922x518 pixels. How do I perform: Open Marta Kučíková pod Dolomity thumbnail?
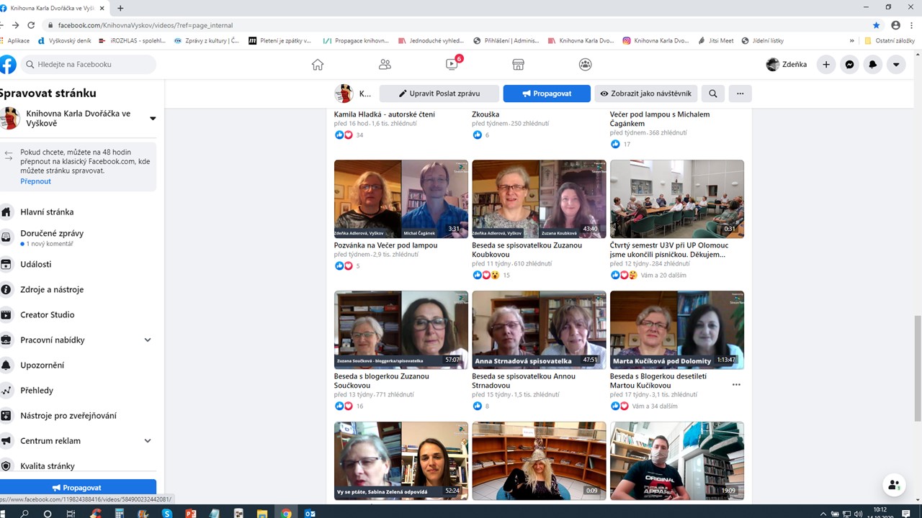677,330
